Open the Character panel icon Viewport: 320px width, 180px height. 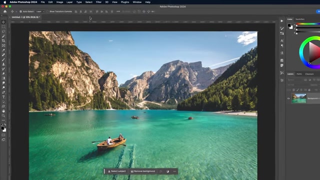tap(282, 41)
